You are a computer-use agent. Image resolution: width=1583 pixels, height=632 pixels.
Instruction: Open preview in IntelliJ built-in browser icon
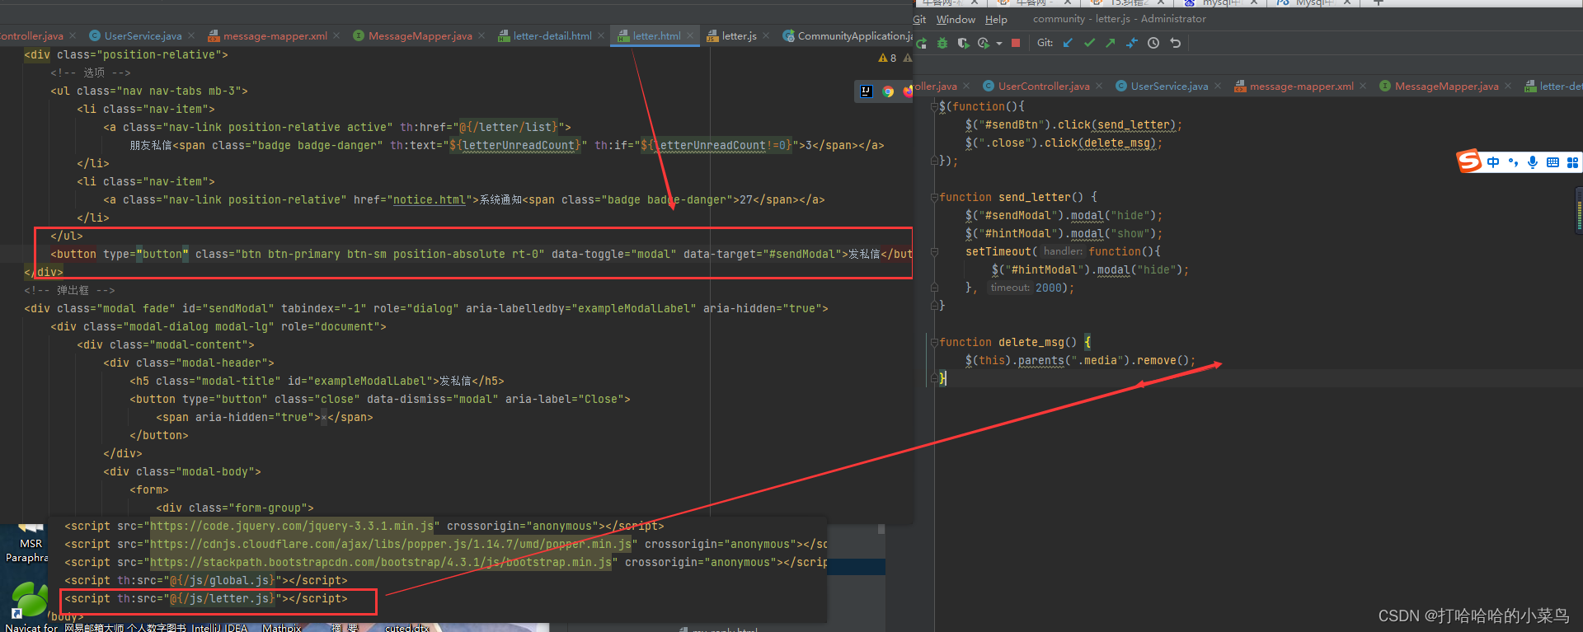(x=867, y=91)
